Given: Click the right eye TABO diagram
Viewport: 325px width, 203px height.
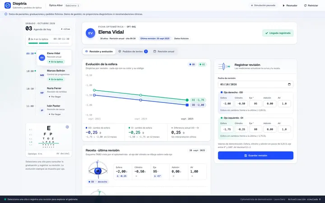Looking at the screenshot, I should tap(98, 170).
